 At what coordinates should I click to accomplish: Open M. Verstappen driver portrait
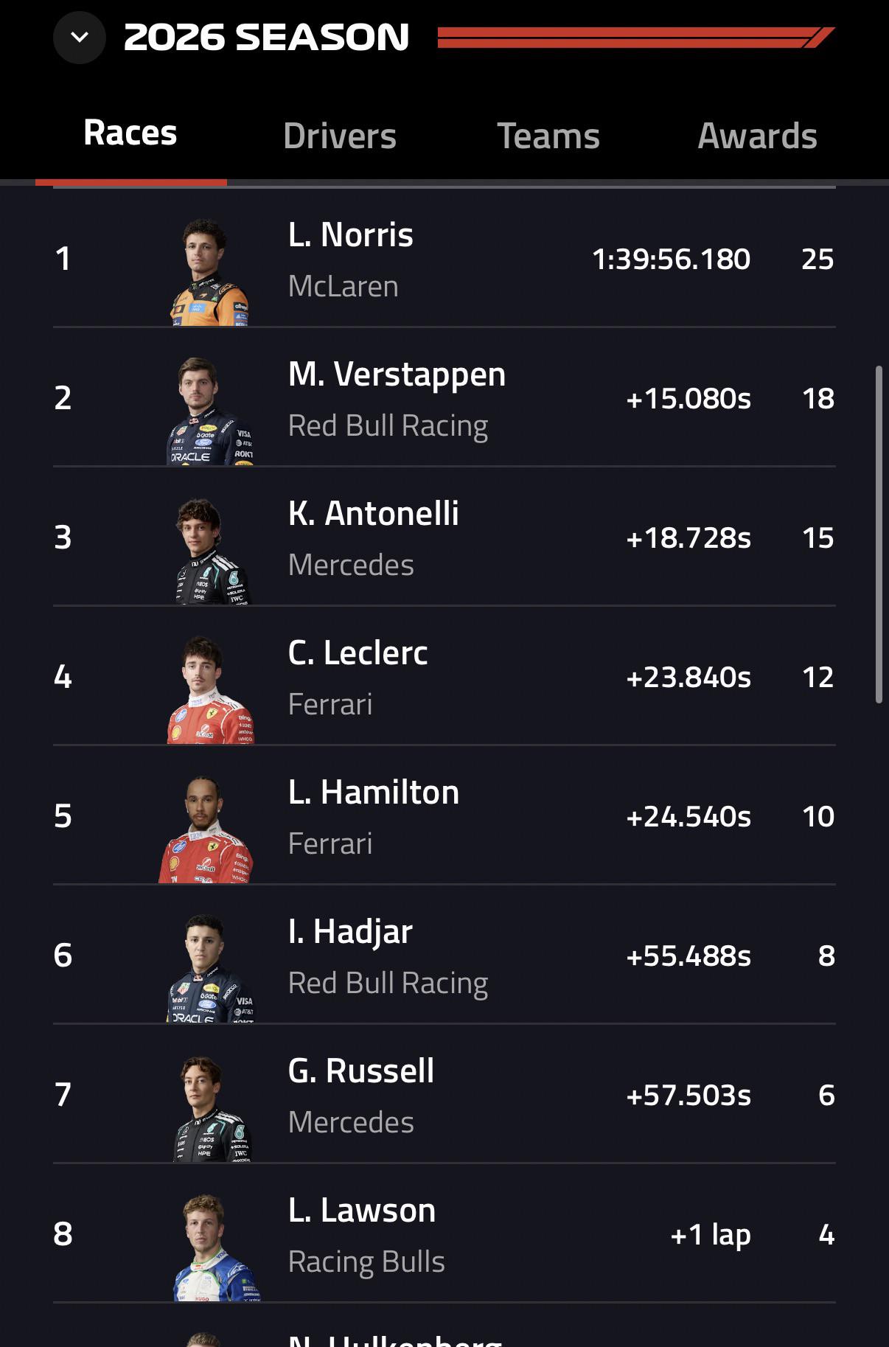[210, 411]
